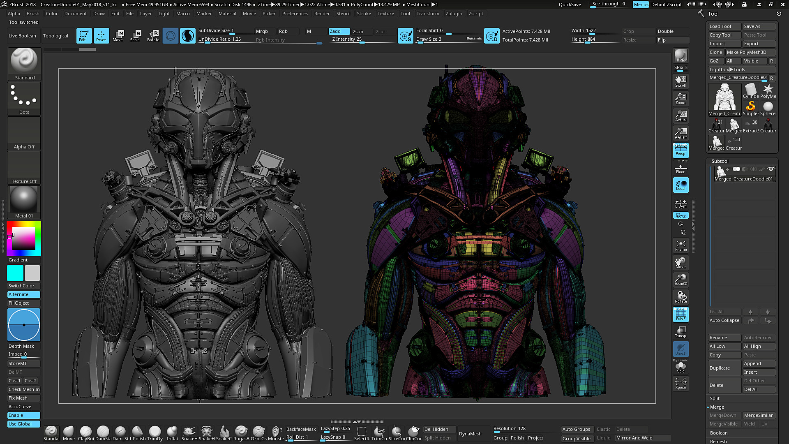Pick the ClipCurve brush
This screenshot has height=444, width=789.
click(413, 433)
